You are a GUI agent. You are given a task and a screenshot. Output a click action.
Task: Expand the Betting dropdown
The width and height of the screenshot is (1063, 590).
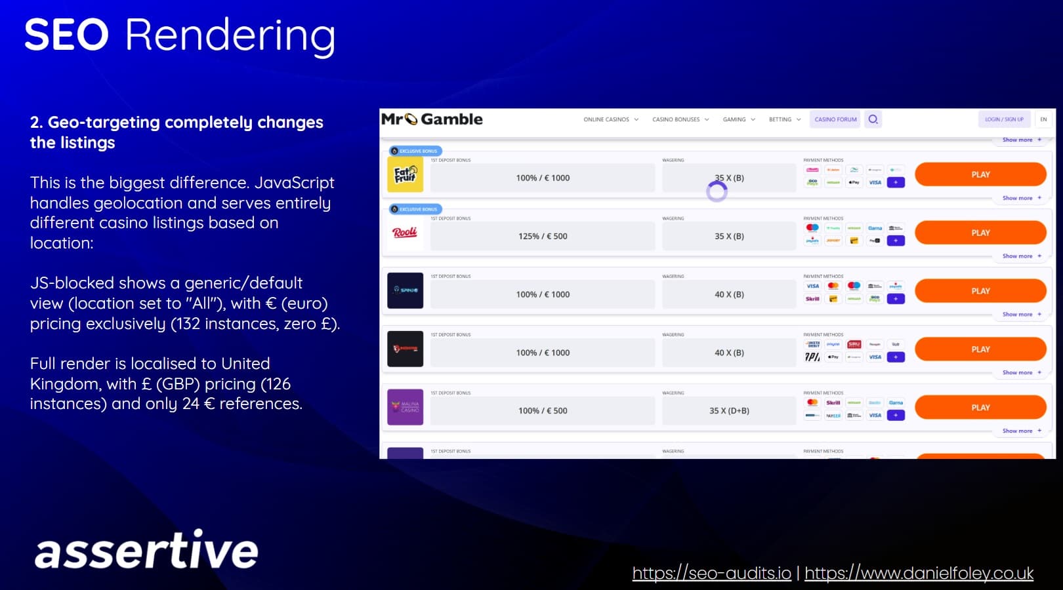click(784, 119)
